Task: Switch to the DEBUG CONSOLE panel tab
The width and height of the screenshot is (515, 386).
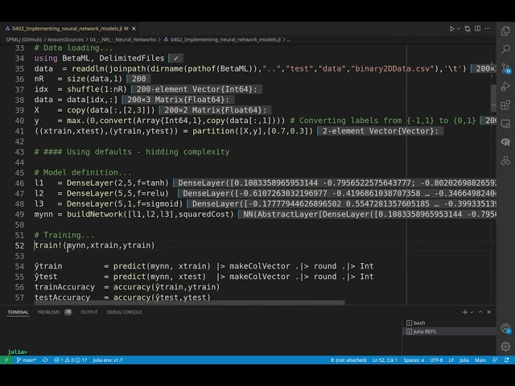Action: tap(124, 312)
